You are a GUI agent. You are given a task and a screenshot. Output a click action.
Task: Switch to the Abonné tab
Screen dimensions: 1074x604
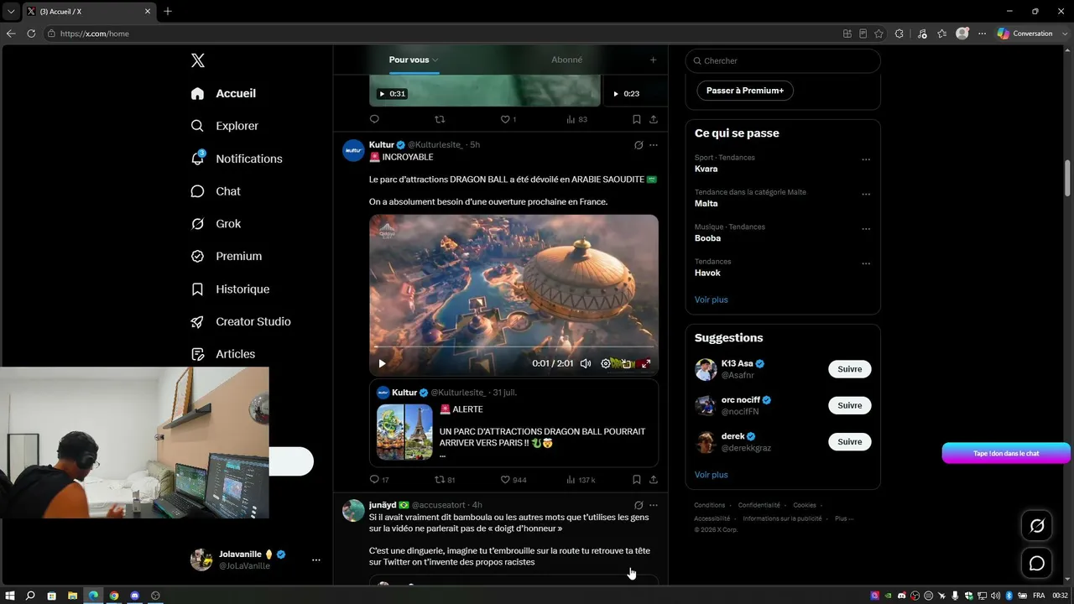tap(566, 60)
